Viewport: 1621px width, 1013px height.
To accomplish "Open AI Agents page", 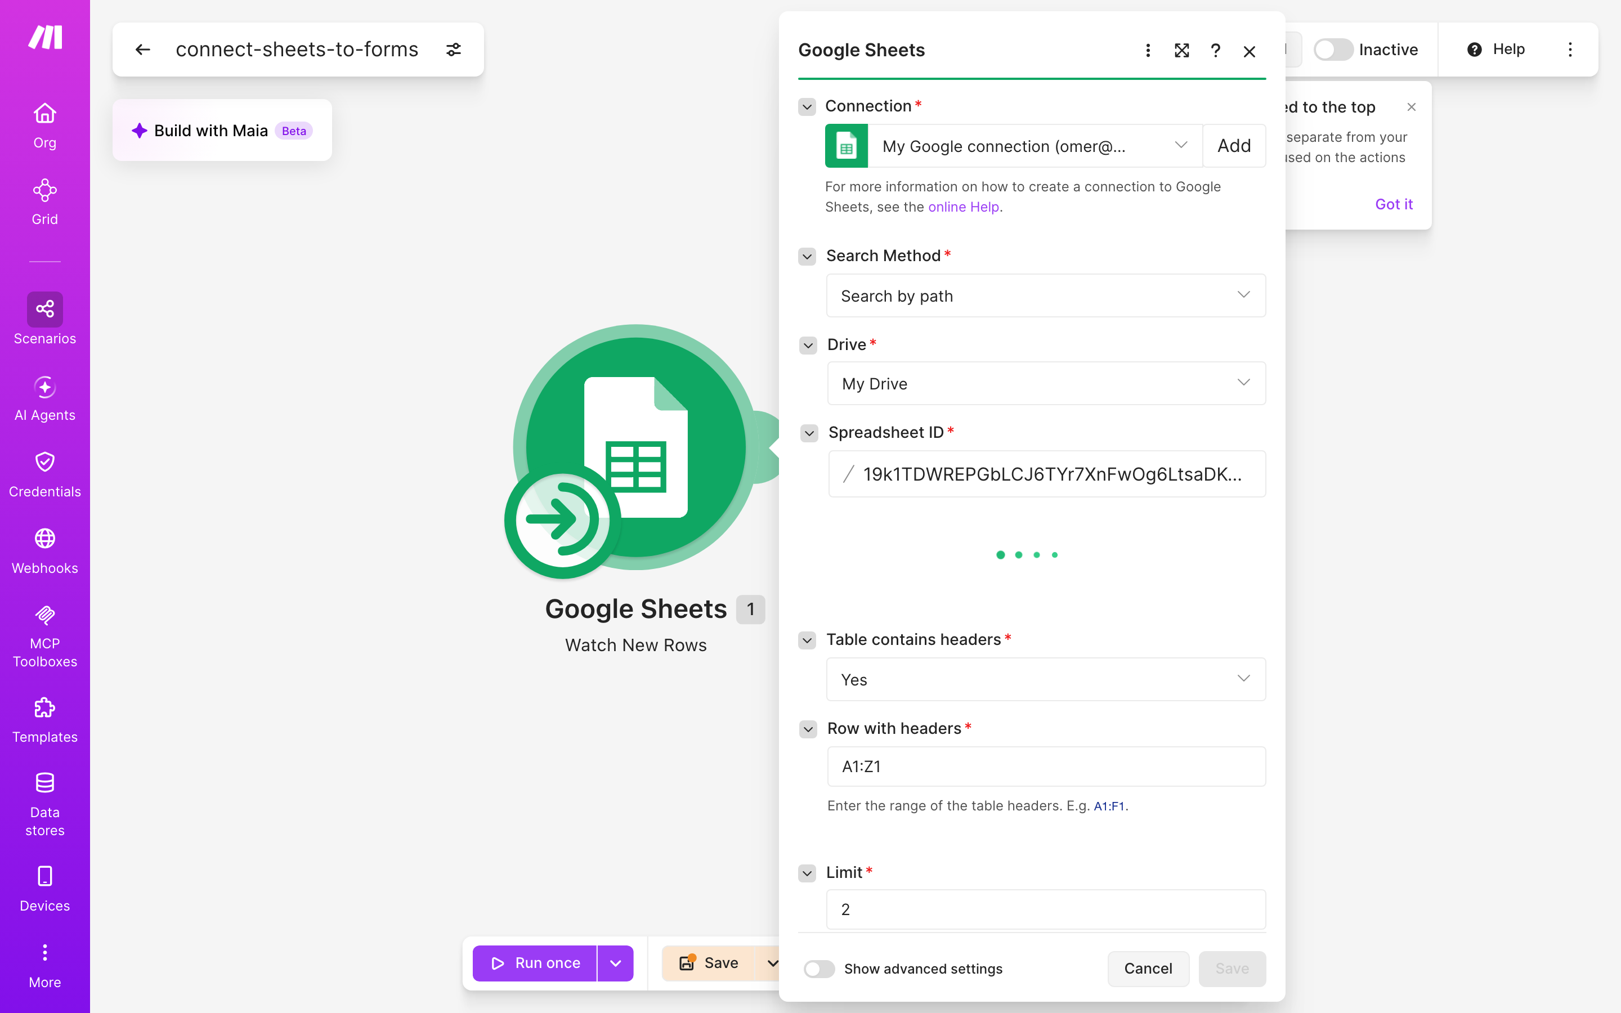I will point(45,400).
